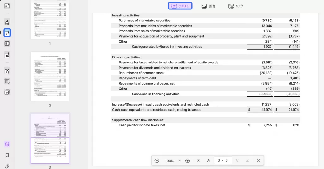The image size is (324, 169).
Task: Click Repayments of commercial paper, net
Action: [146, 83]
